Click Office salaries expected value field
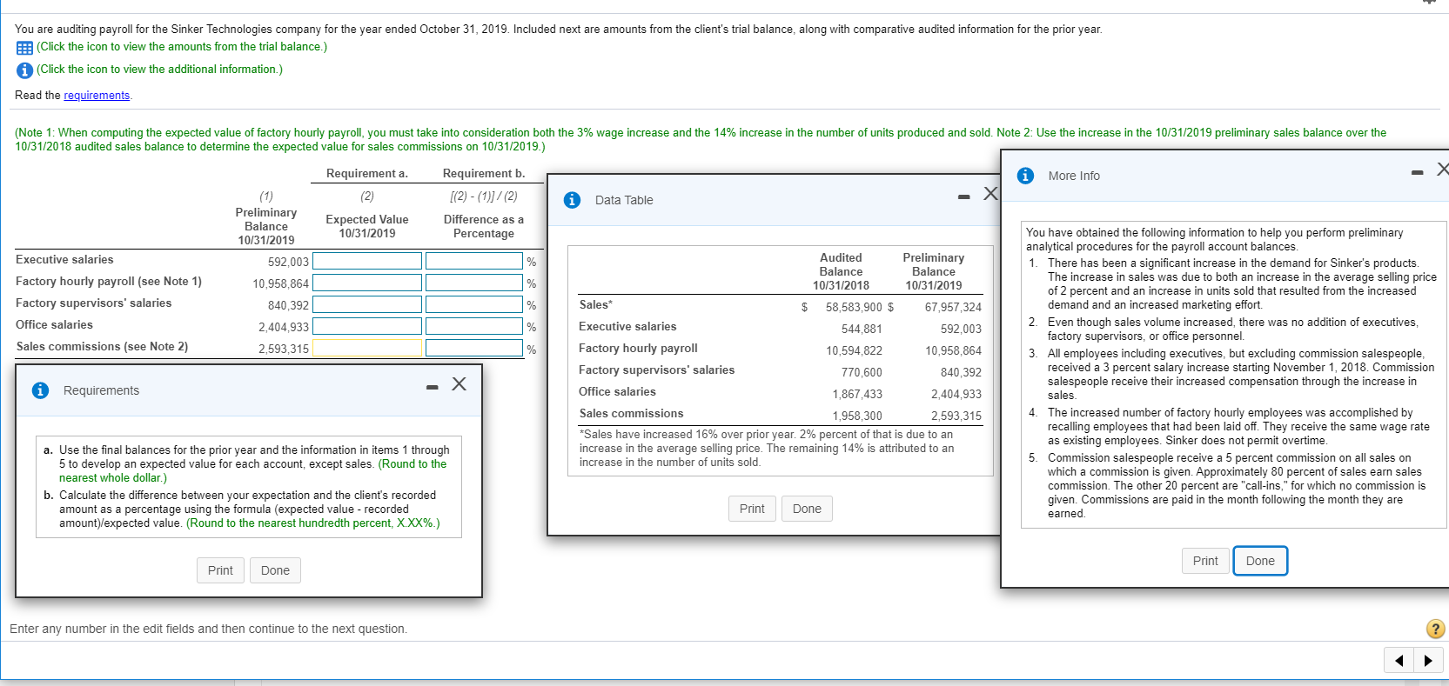Screen dimensions: 1449x686 367,326
